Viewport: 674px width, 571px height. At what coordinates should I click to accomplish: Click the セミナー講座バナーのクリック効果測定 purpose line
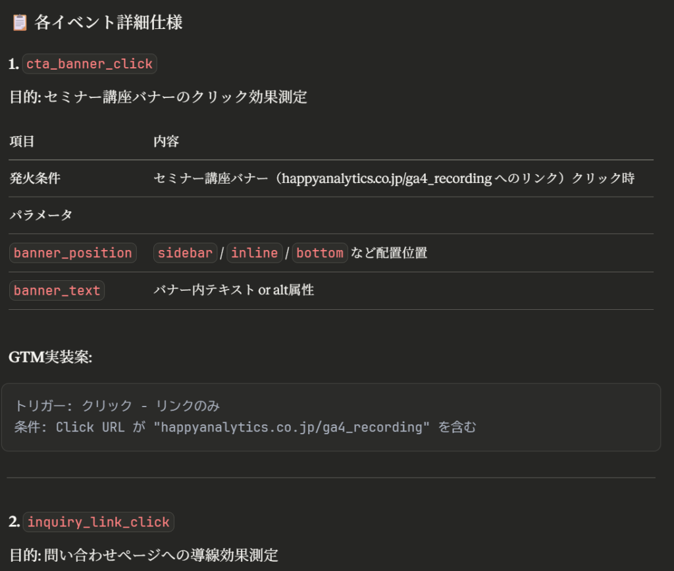(176, 97)
